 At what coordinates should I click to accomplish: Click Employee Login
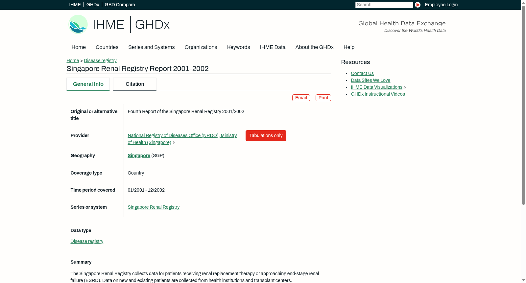pos(441,5)
